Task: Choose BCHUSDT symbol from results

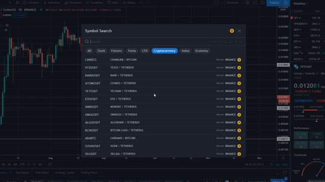Action: (164, 130)
